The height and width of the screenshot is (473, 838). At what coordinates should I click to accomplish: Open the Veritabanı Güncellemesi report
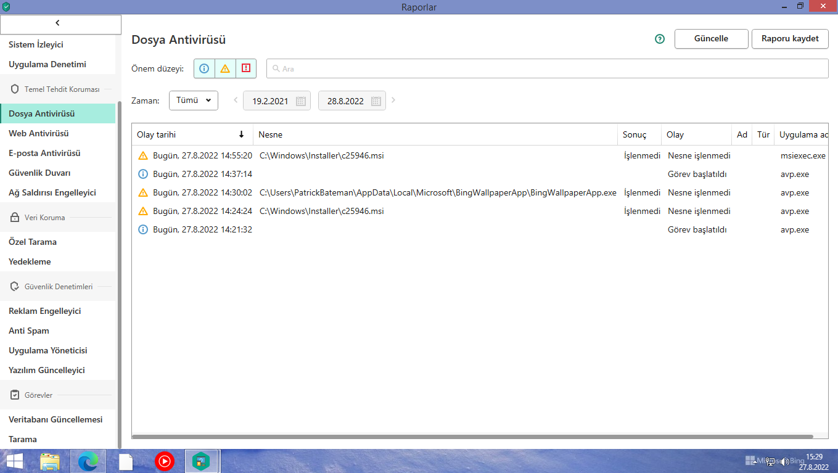pos(58,419)
